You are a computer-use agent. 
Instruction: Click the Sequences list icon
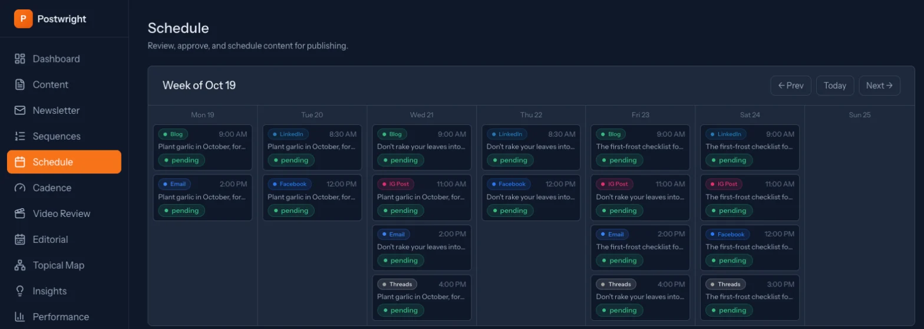pos(20,136)
